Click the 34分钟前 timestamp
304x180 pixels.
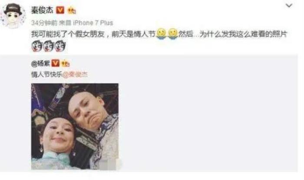point(44,23)
